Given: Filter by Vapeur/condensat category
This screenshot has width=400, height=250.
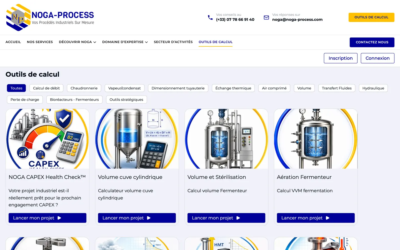Looking at the screenshot, I should (x=124, y=88).
